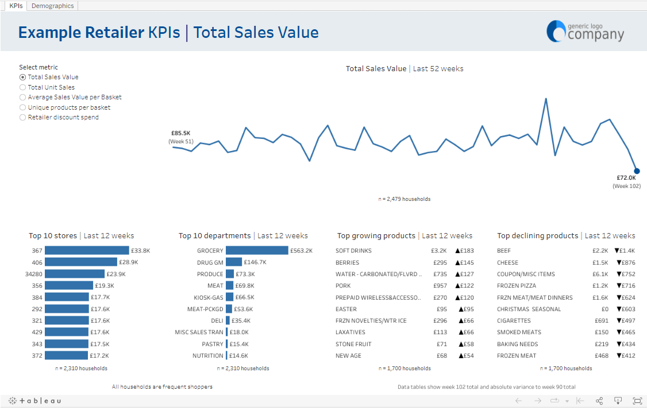Viewport: 647px width, 411px height.
Task: Click the CHRISTMAS SEASONAL row
Action: pos(566,309)
